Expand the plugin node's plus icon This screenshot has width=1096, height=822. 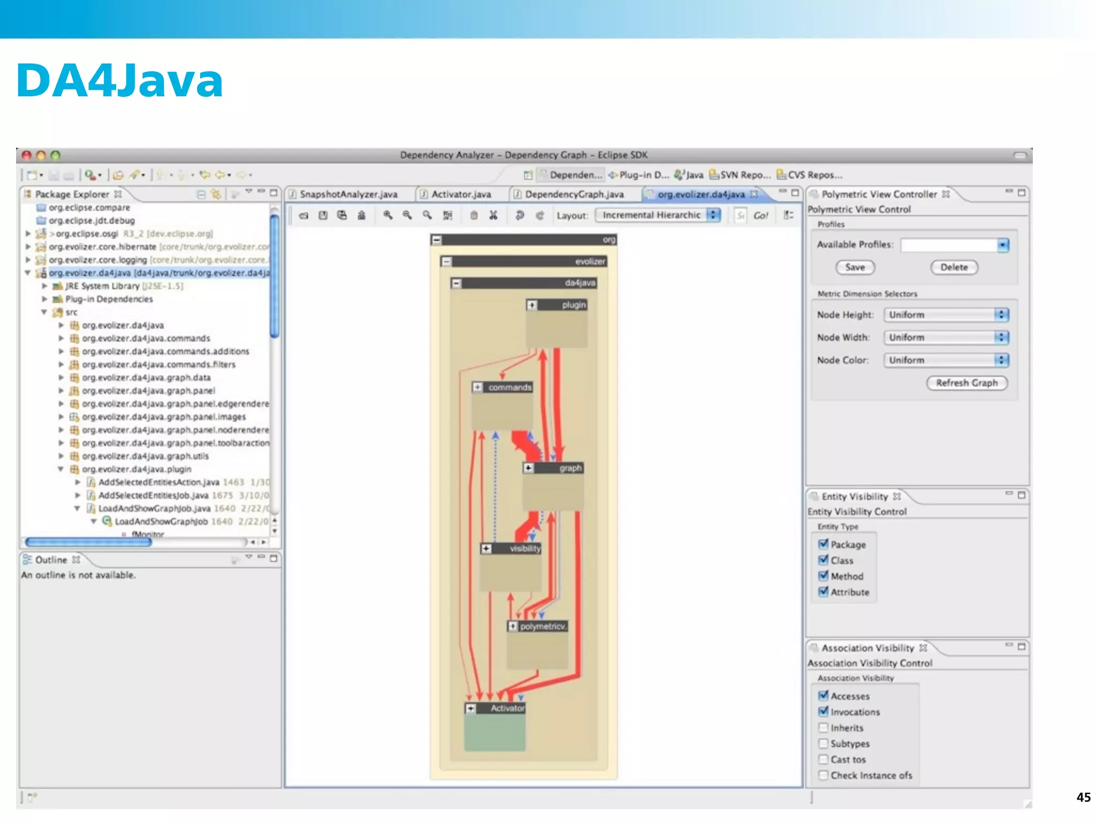coord(531,305)
